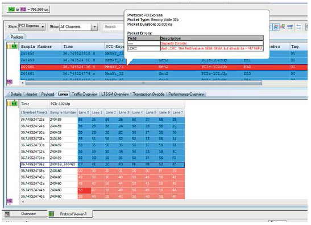
Task: Click the Lane 3 column header
Action: (124, 113)
